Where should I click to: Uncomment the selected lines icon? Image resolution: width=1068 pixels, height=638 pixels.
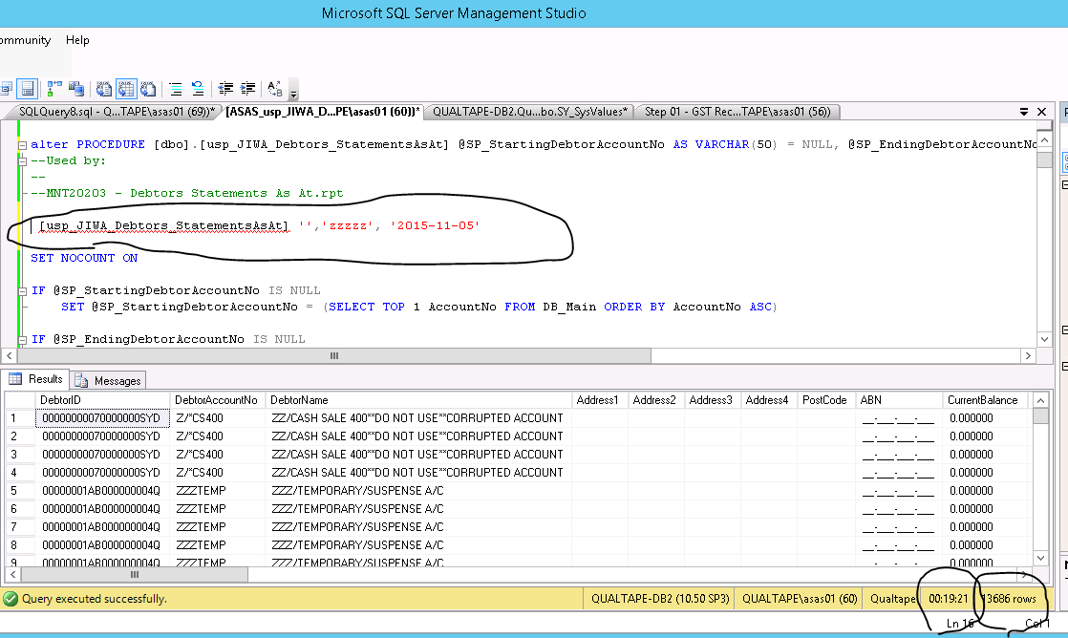point(197,89)
